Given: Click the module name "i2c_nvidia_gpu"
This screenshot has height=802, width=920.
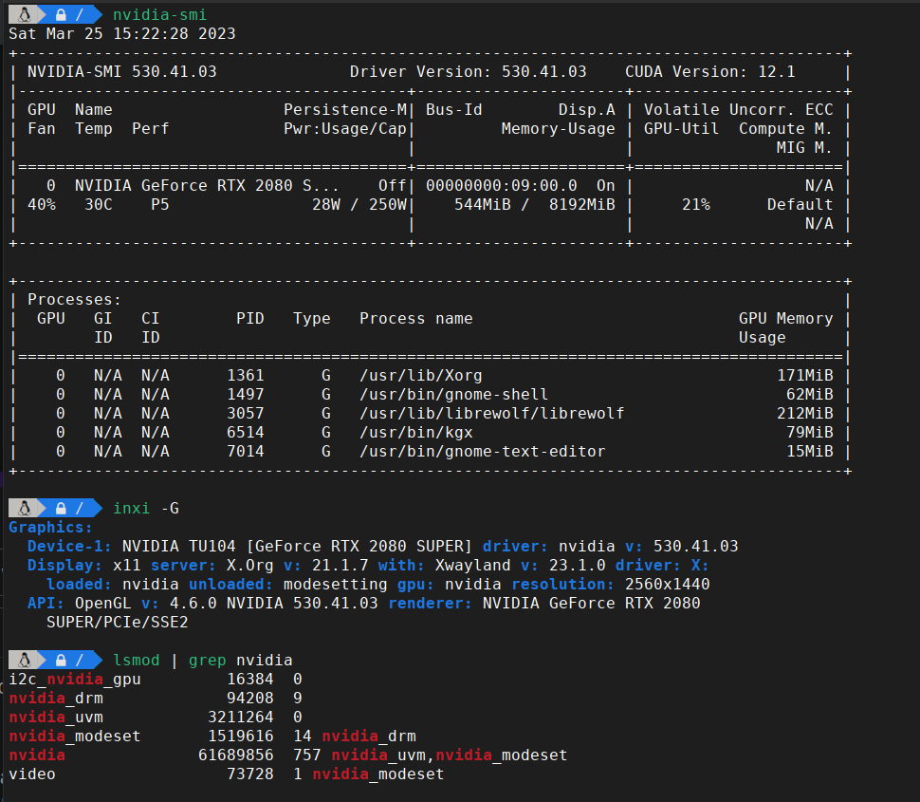Looking at the screenshot, I should (x=75, y=680).
